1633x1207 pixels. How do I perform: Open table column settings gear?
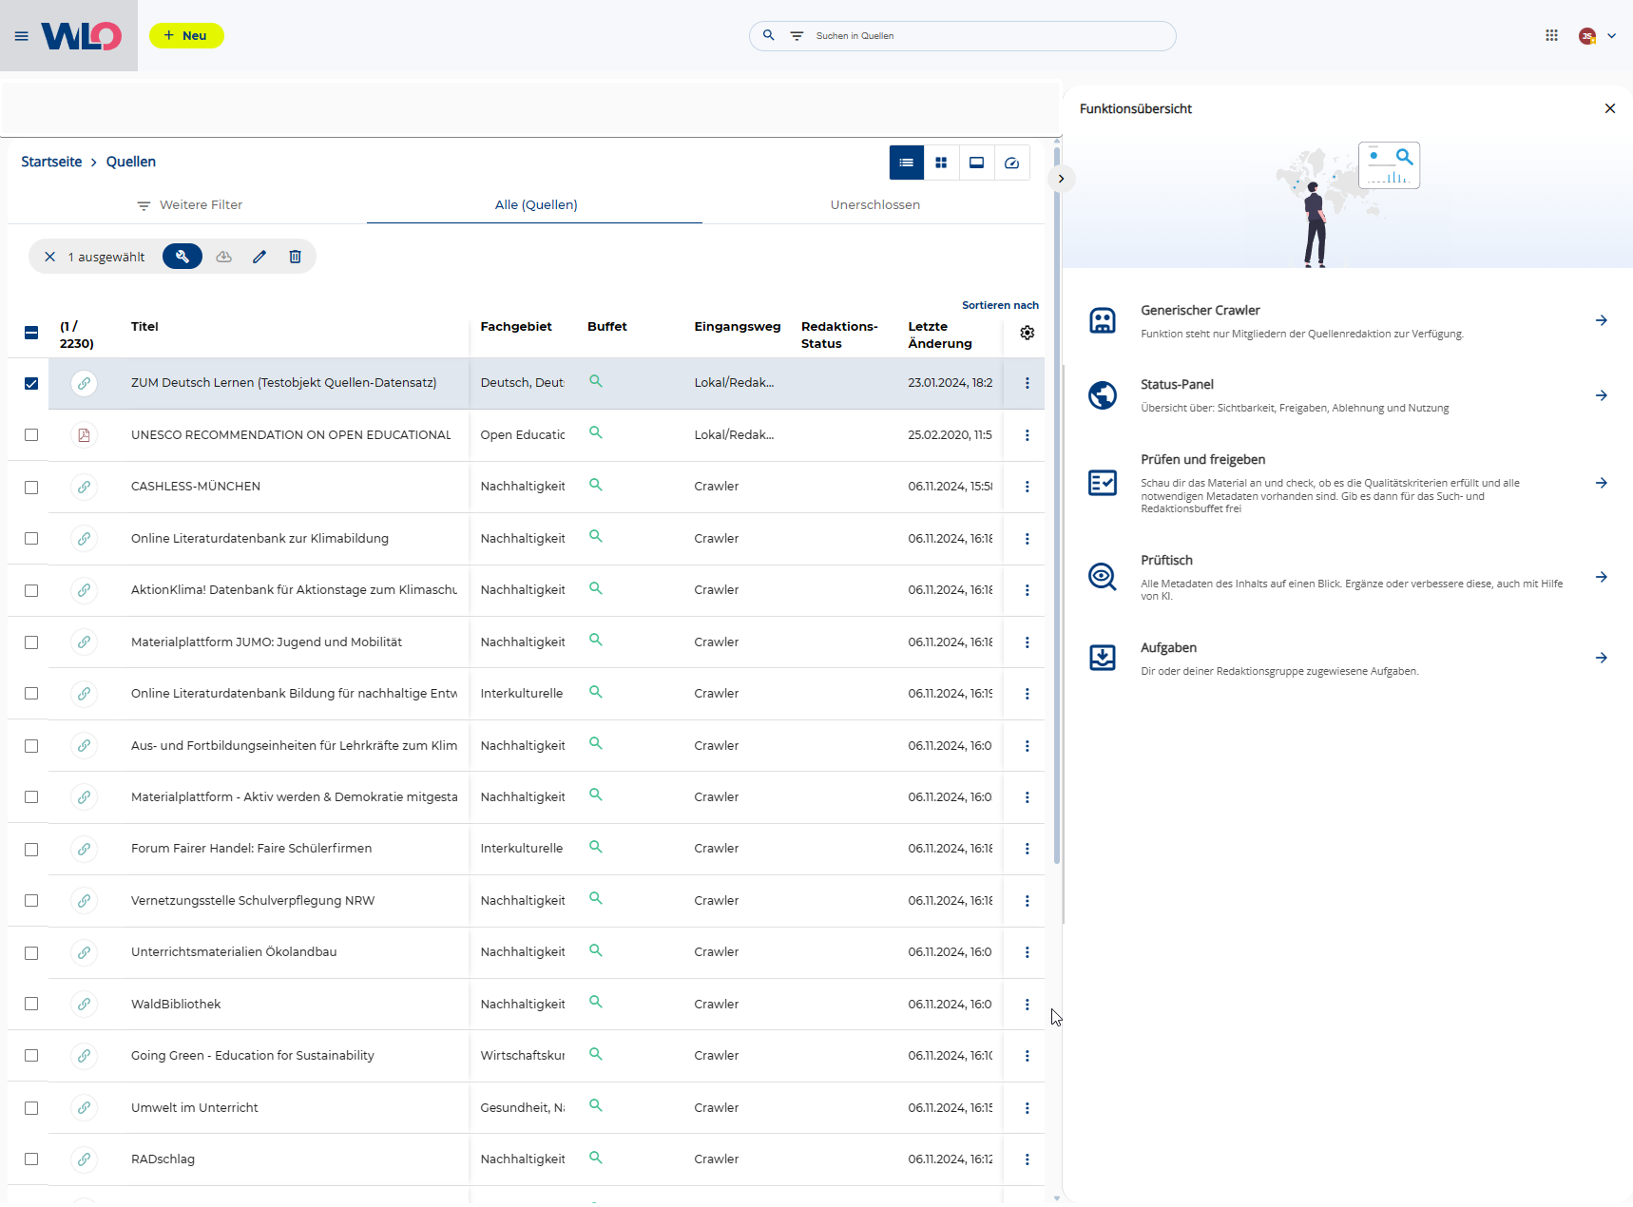[1027, 333]
